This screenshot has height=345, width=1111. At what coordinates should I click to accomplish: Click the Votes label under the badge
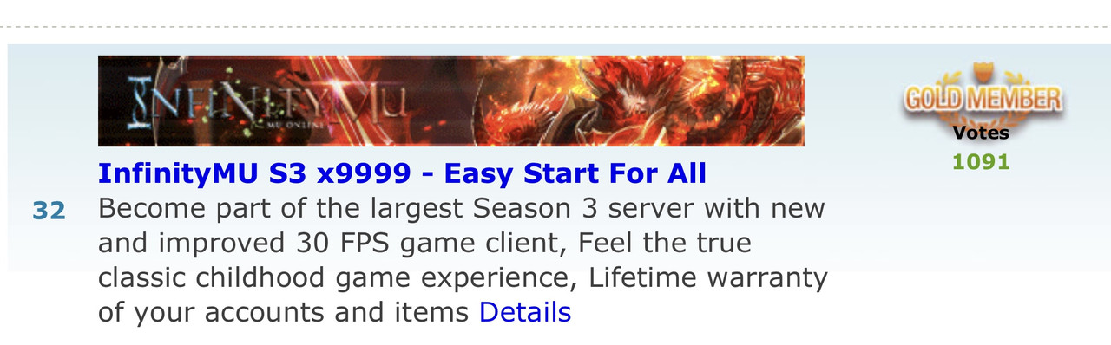tap(982, 133)
